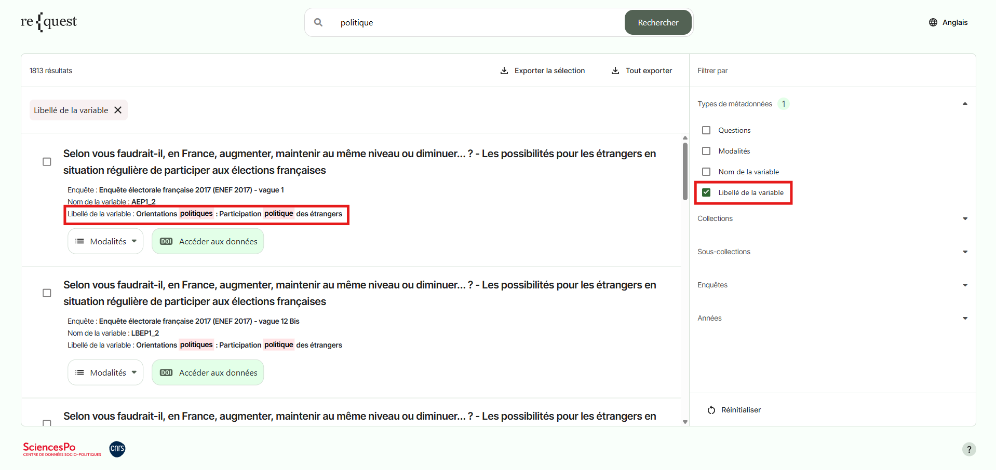
Task: Enable the Modalités filter checkbox
Action: (706, 151)
